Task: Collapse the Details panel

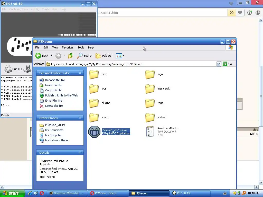Action: [x=80, y=152]
